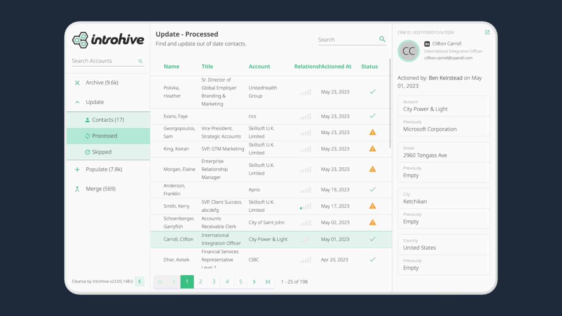
Task: Click relationship strength bars for Smith, Kerry
Action: 306,206
